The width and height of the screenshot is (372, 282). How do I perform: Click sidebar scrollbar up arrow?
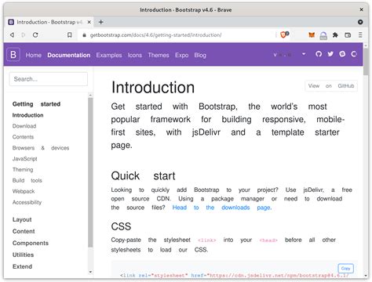(90, 95)
